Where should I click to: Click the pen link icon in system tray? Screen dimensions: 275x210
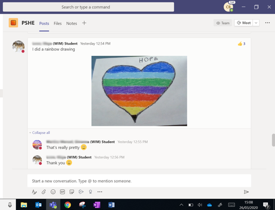pos(220,205)
